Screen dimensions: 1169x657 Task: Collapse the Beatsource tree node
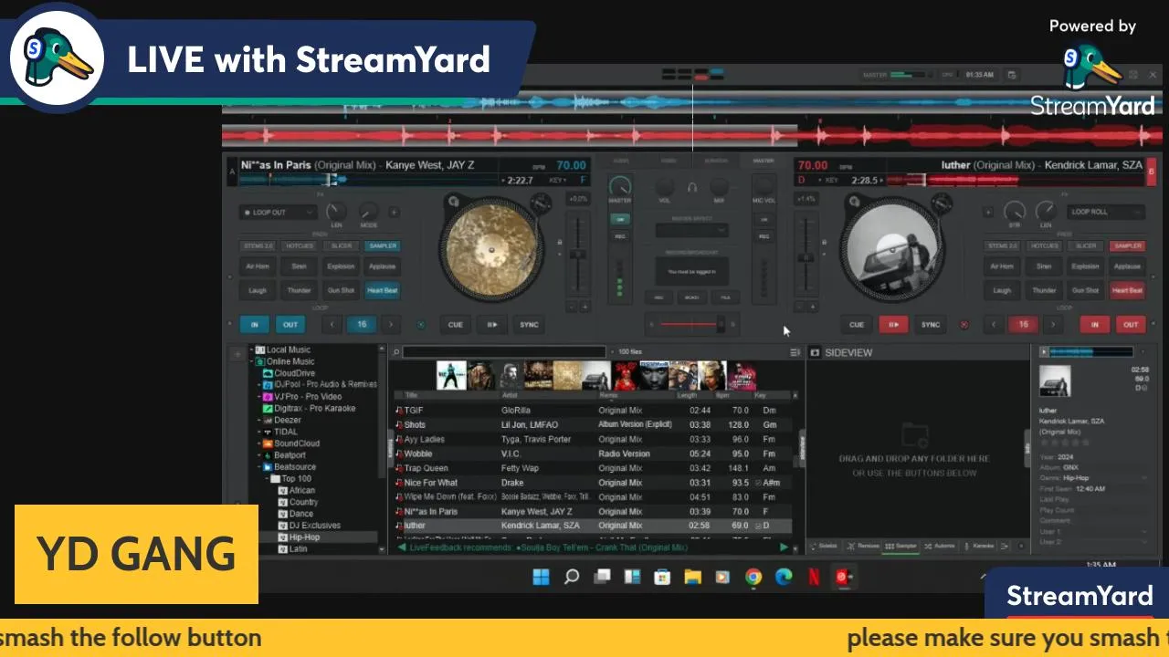(258, 467)
